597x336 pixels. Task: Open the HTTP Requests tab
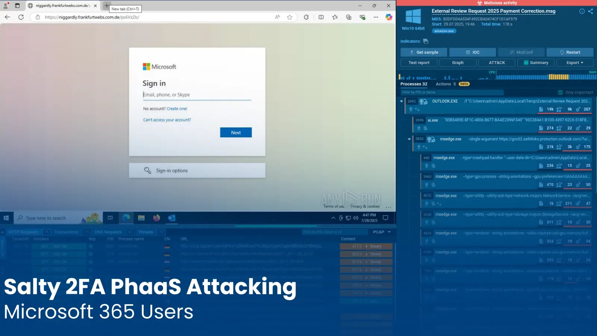pos(29,232)
